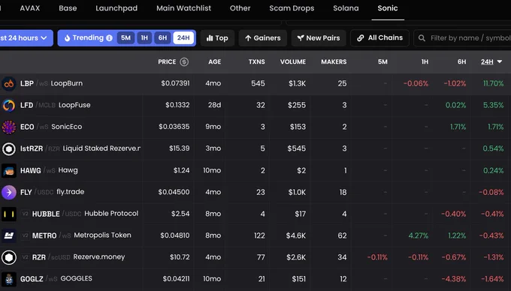
Task: Click the HUBBLE token icon
Action: point(9,214)
